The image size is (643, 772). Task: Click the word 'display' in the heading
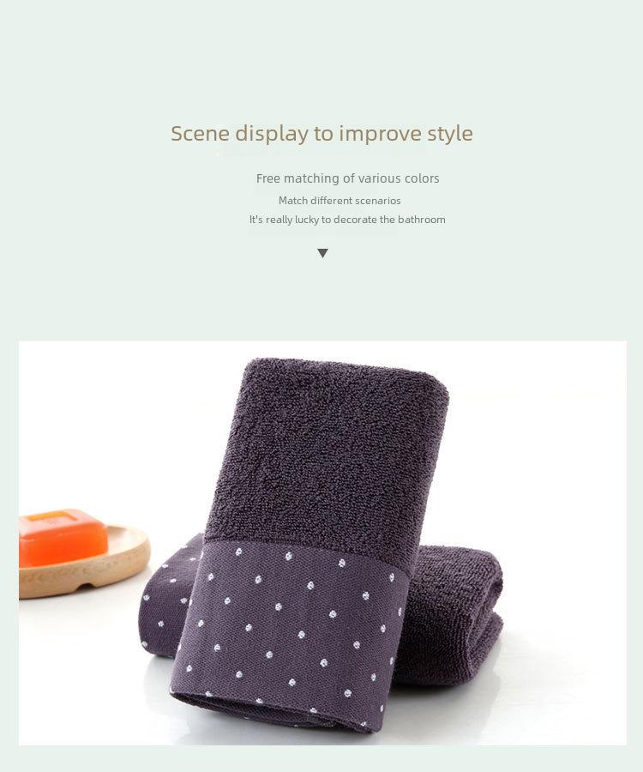click(272, 134)
